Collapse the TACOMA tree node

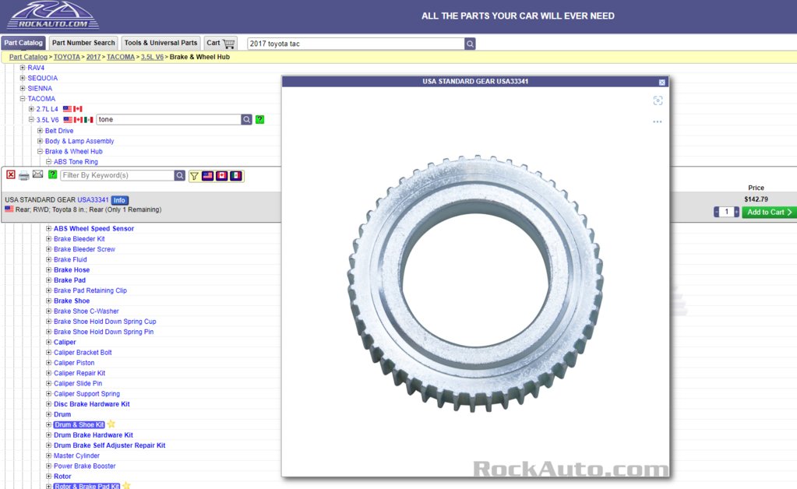tap(23, 99)
